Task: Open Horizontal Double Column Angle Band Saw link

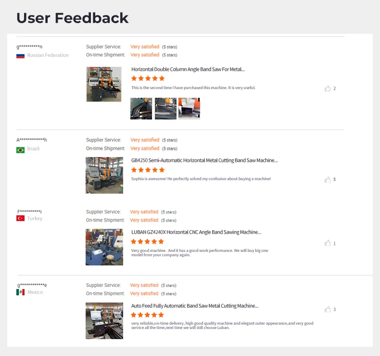Action: (188, 69)
